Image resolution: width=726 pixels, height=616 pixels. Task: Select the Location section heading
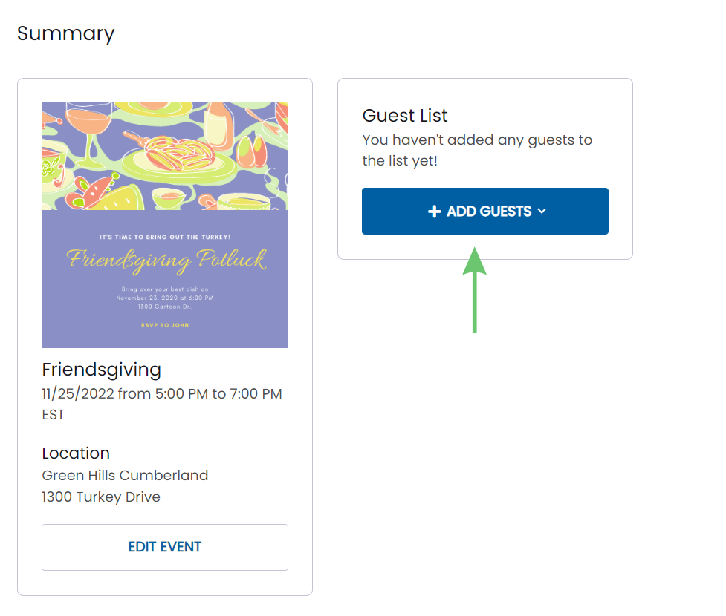click(x=76, y=453)
